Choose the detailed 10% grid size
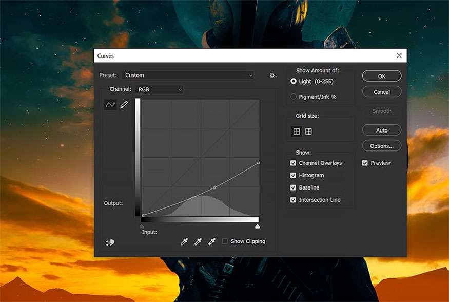The width and height of the screenshot is (449, 302). (308, 131)
